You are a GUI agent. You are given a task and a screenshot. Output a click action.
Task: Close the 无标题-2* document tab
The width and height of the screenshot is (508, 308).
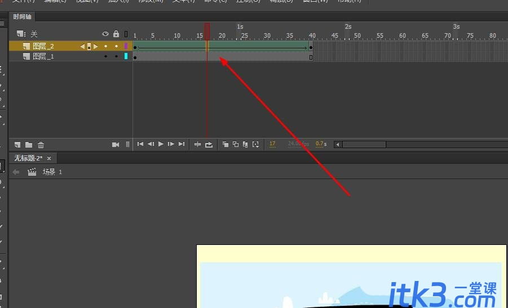pyautogui.click(x=49, y=158)
